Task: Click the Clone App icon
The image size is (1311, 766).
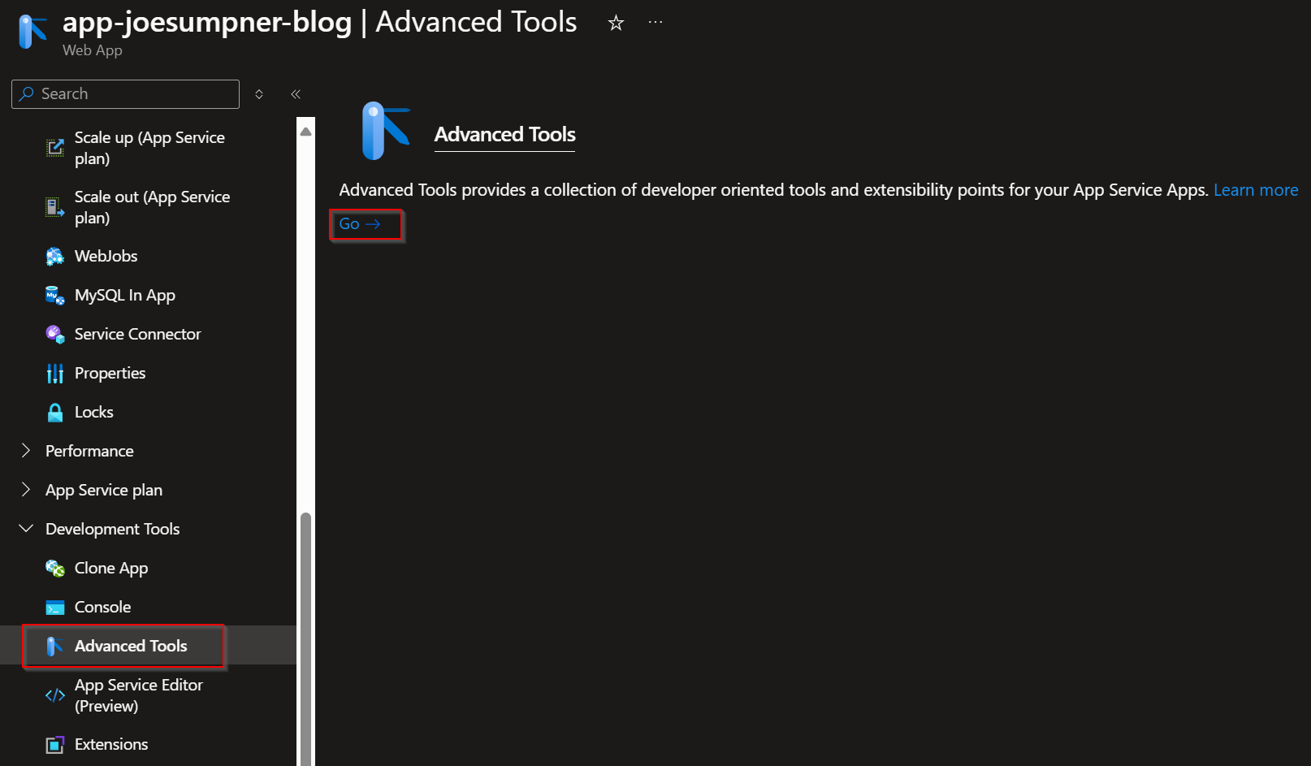Action: coord(55,569)
